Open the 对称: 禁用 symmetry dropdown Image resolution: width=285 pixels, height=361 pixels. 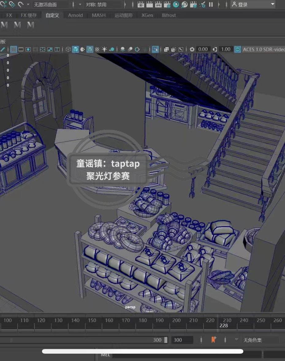[103, 4]
